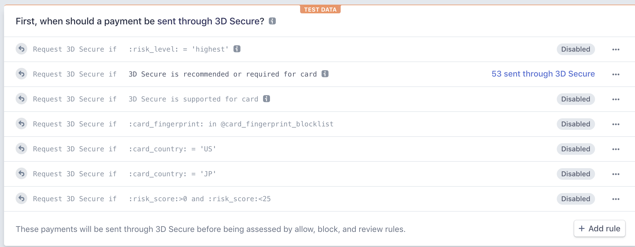635x247 pixels.
Task: Click Disabled badge on risk_level 'highest' rule
Action: [x=576, y=49]
